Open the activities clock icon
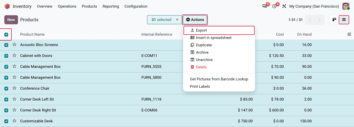 click(274, 6)
